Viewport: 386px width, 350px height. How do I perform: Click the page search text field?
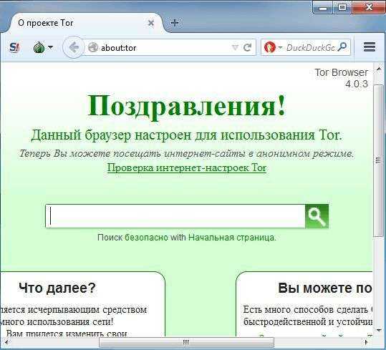coord(175,216)
